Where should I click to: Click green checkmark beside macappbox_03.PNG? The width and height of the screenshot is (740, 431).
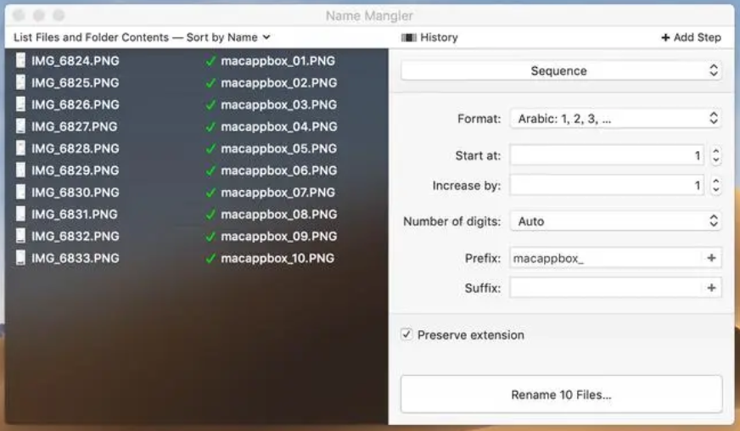point(210,105)
